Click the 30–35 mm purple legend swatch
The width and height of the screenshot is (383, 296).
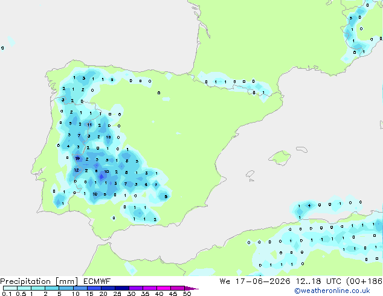point(135,288)
